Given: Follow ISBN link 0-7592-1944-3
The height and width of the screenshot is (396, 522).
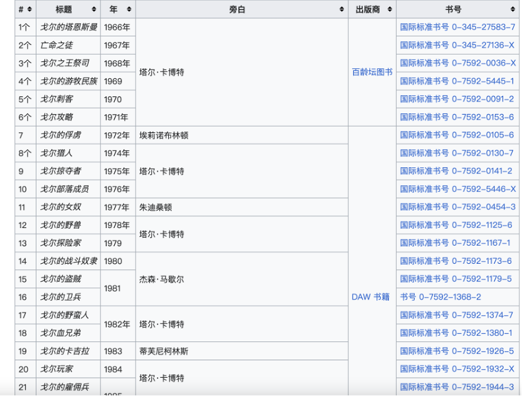Looking at the screenshot, I should click(457, 387).
